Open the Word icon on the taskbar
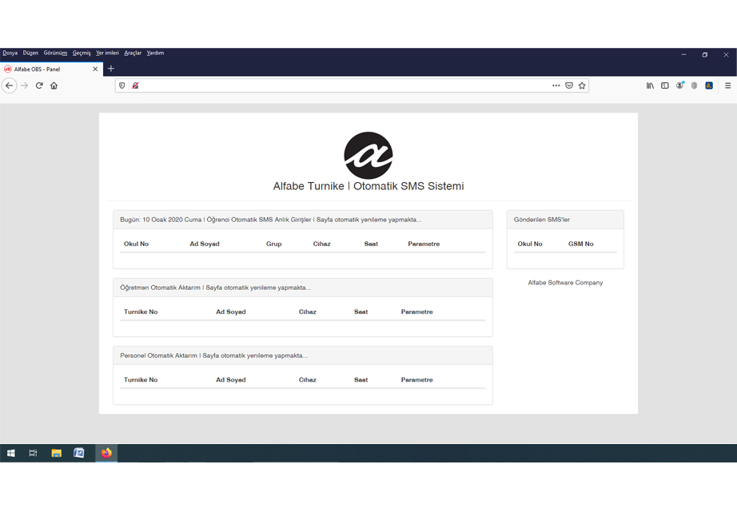 click(x=79, y=453)
